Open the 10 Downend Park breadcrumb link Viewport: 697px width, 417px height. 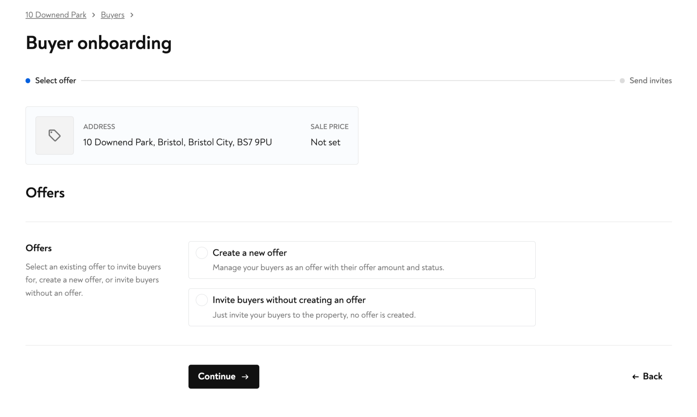[56, 15]
